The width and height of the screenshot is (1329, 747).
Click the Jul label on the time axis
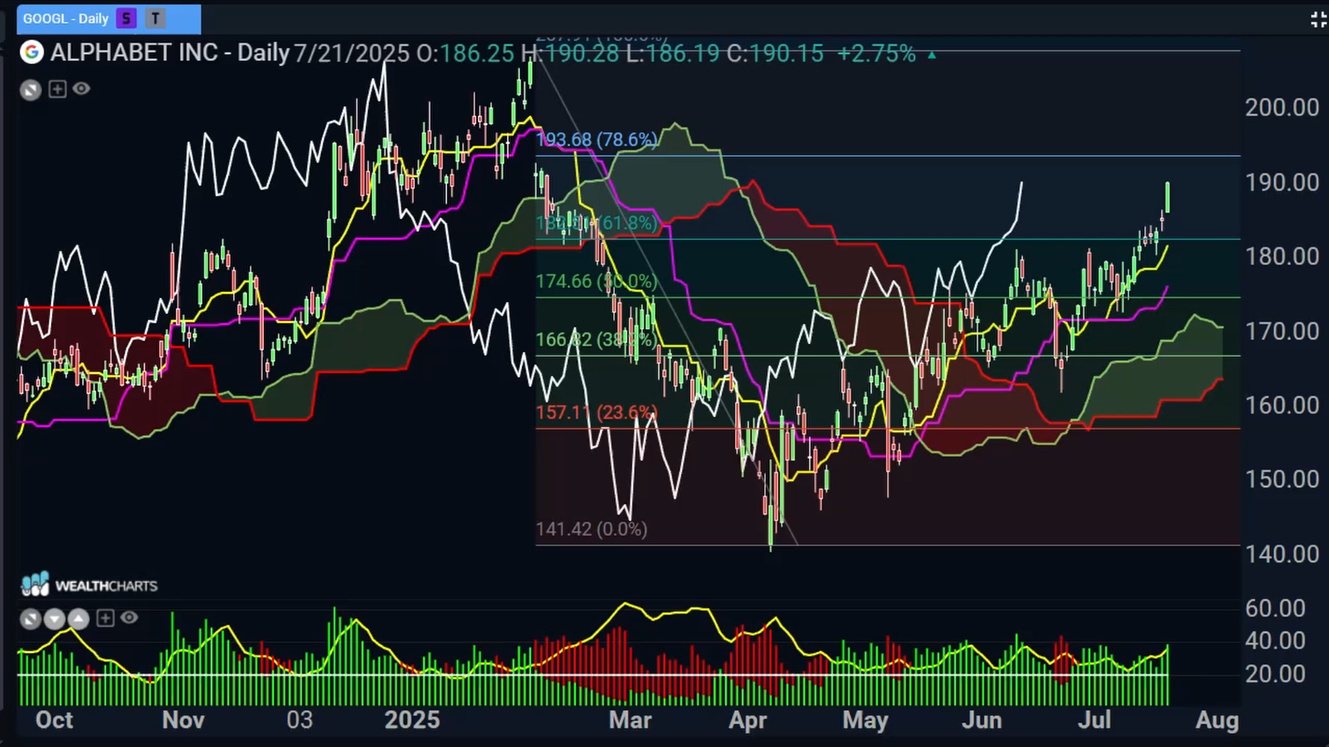(1095, 720)
